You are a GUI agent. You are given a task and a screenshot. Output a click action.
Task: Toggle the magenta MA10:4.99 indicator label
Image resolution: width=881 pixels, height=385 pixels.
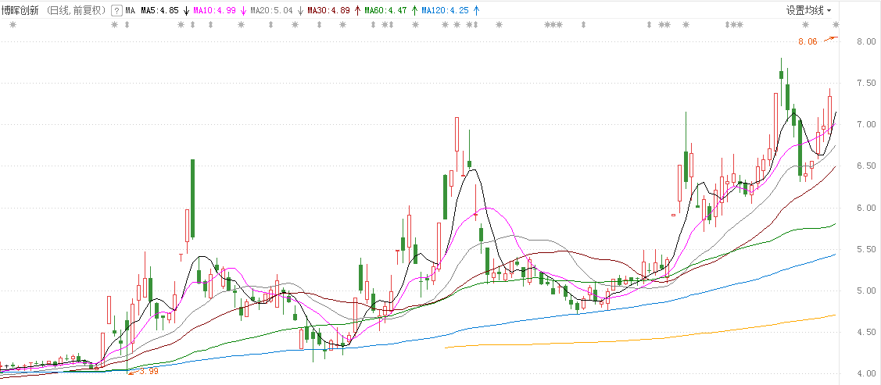pyautogui.click(x=214, y=11)
